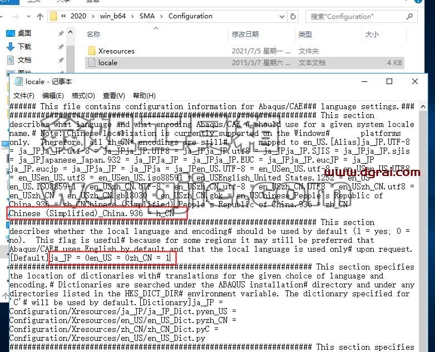Open the Documents icon in sidebar
This screenshot has height=352, width=435.
point(11,60)
